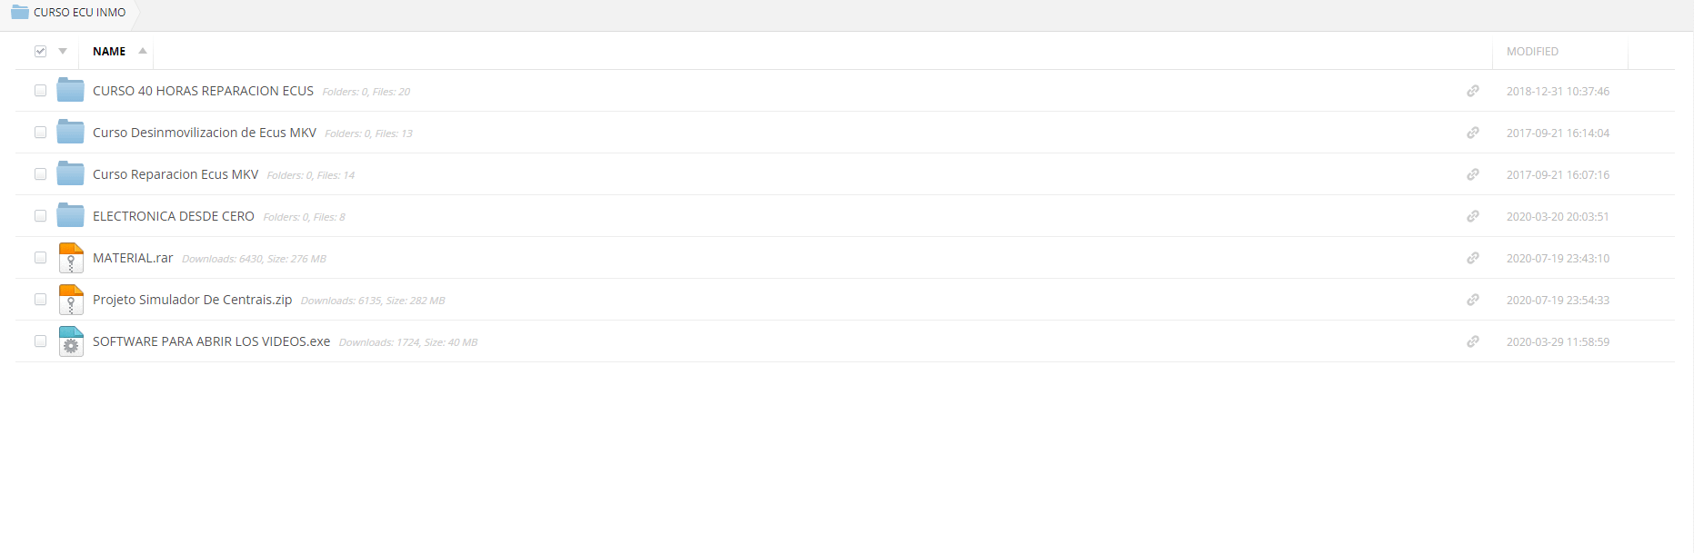Sort by the NAME column header
The width and height of the screenshot is (1694, 553).
109,52
